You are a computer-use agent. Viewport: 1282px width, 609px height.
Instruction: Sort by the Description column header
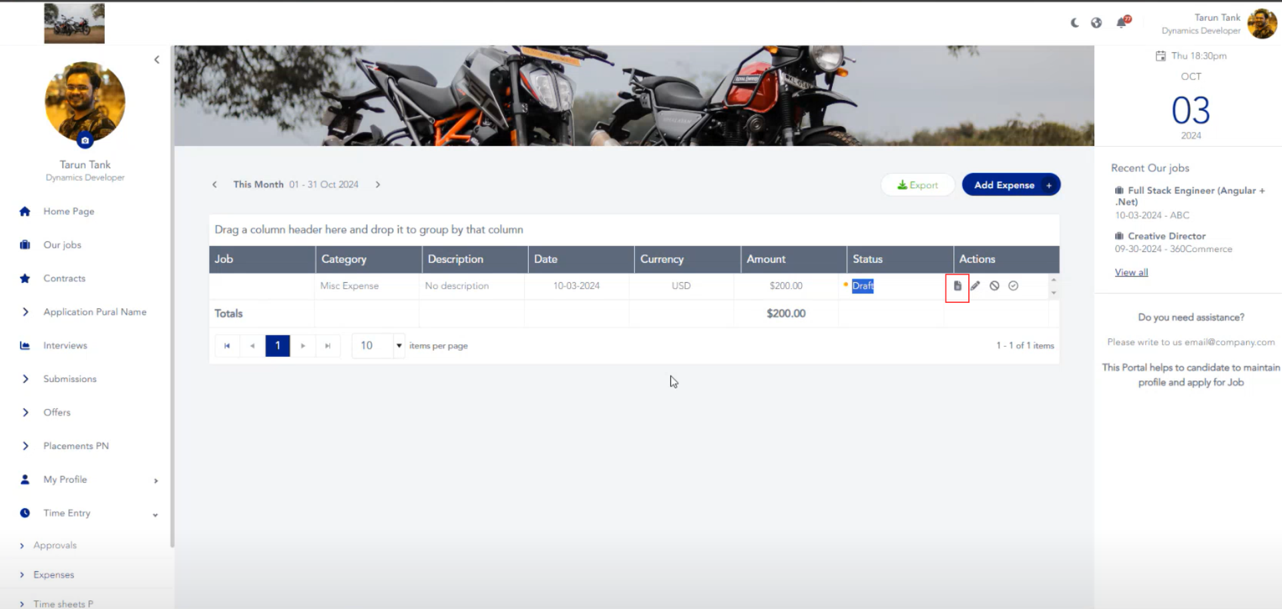[x=475, y=259]
